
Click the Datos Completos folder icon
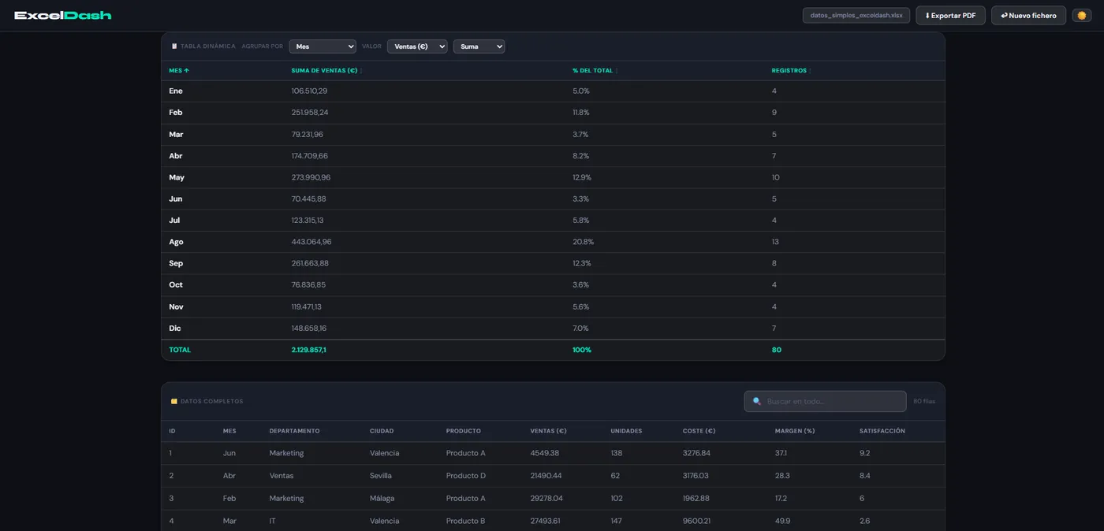pos(174,401)
